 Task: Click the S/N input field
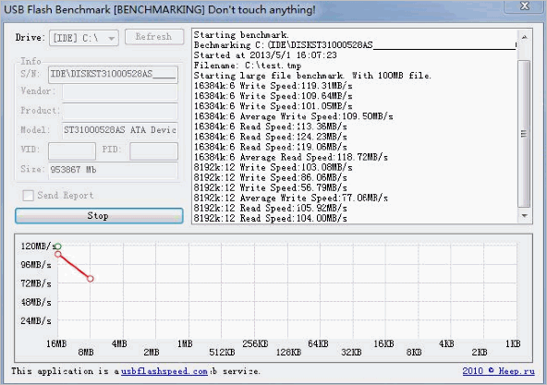click(113, 74)
